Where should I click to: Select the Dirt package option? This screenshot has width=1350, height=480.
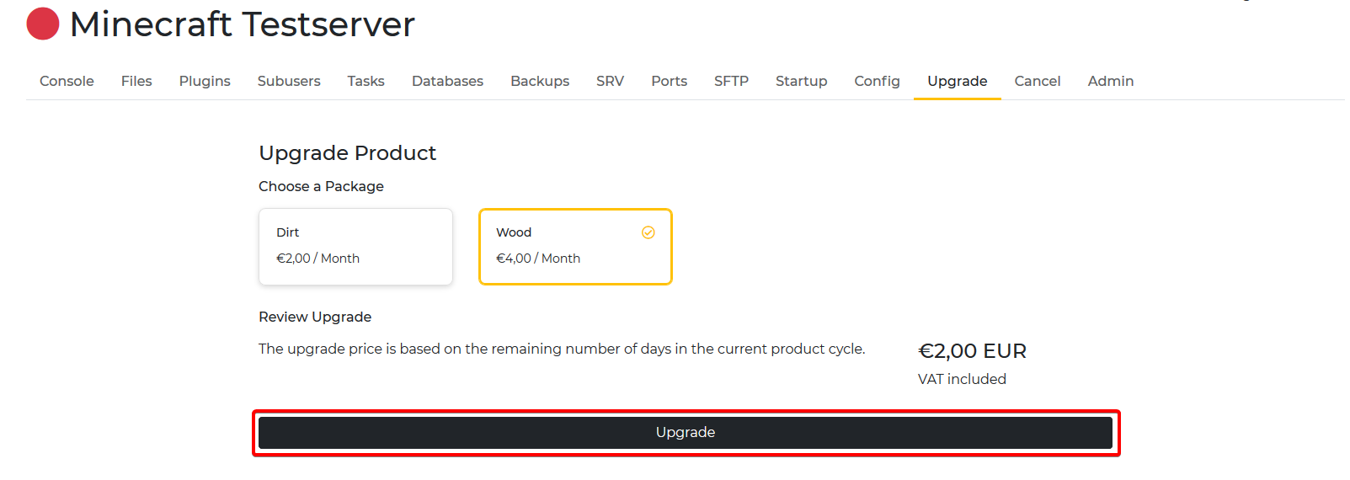click(355, 246)
